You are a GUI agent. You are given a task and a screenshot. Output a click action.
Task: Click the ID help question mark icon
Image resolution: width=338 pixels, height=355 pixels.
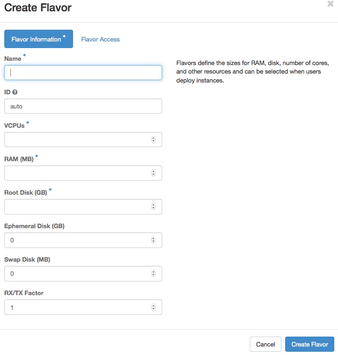click(15, 92)
